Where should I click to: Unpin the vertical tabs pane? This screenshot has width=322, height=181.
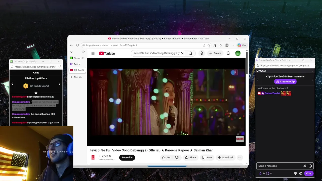pos(83,52)
